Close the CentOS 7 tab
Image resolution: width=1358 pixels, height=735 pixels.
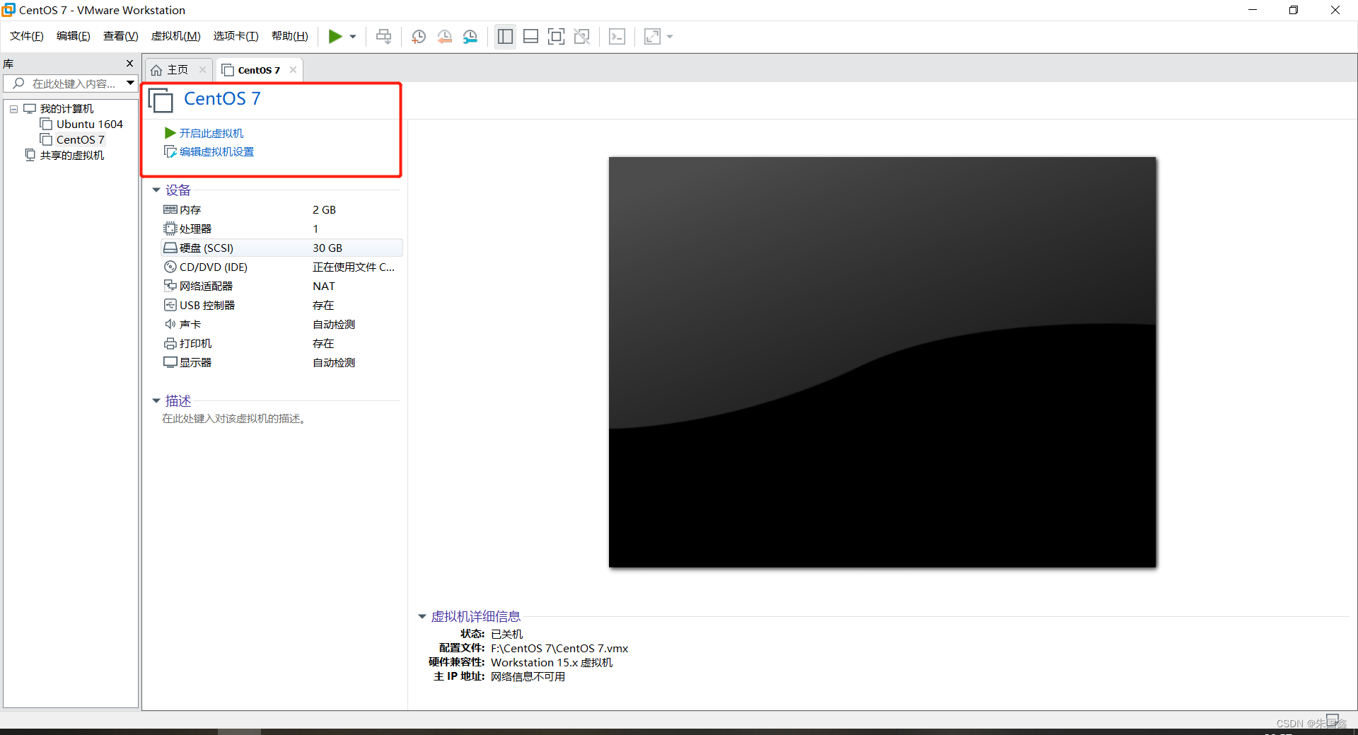tap(293, 69)
